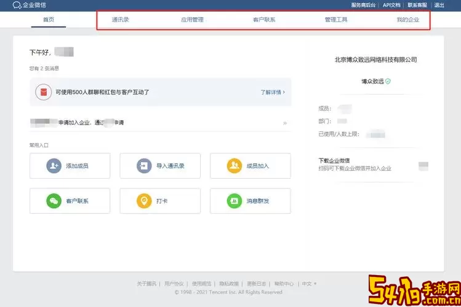
Task: Open the 管理工具 tab
Action: (336, 20)
